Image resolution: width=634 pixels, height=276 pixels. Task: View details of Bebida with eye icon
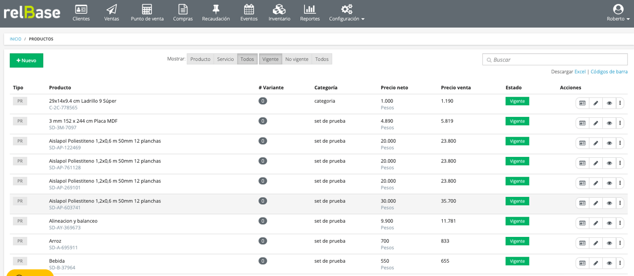609,263
